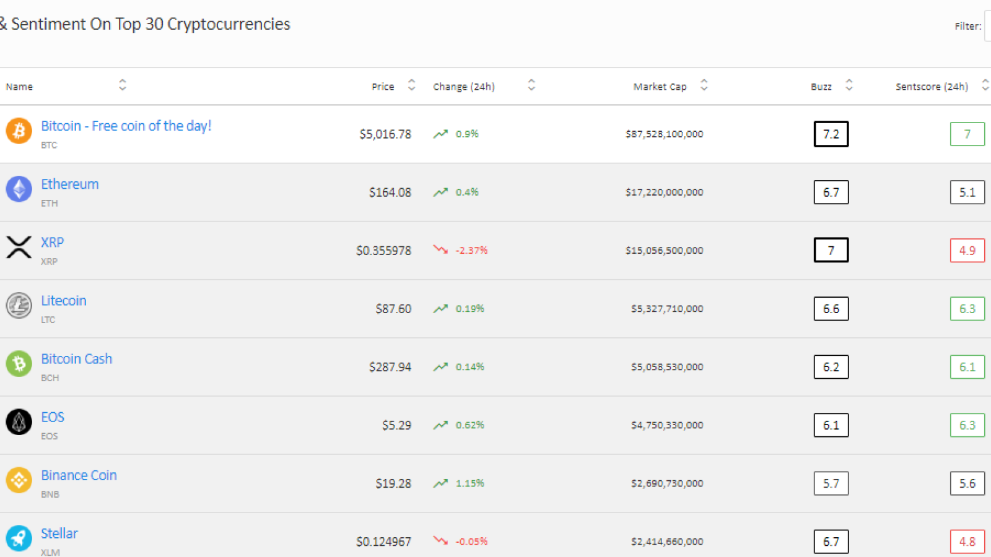This screenshot has width=991, height=557.
Task: Open the Stellar link
Action: coord(59,533)
